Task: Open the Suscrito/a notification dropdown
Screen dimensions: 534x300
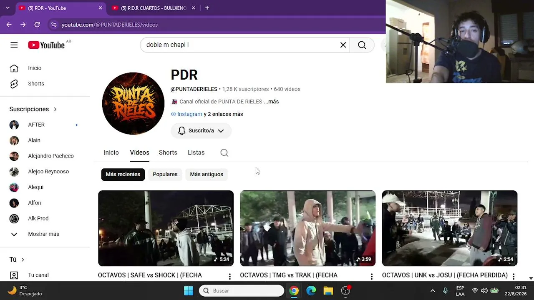Action: point(201,131)
